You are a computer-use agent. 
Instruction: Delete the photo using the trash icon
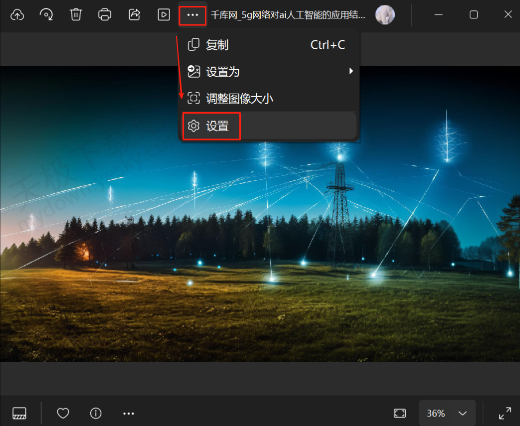[76, 15]
